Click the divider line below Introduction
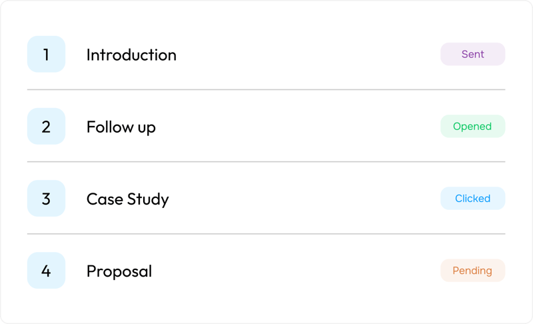533x324 pixels. [266, 89]
